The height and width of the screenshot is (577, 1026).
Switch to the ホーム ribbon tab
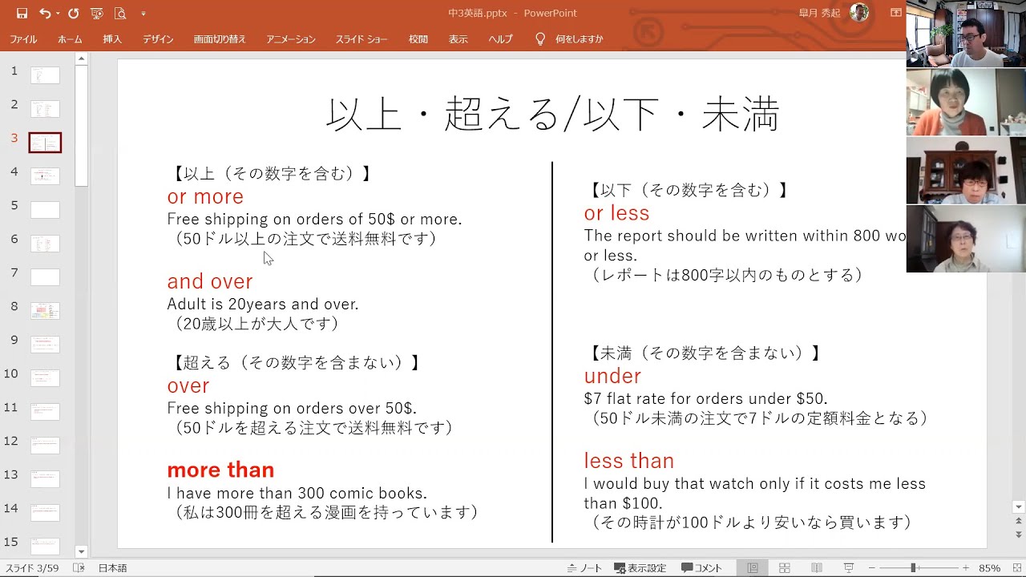click(x=70, y=39)
